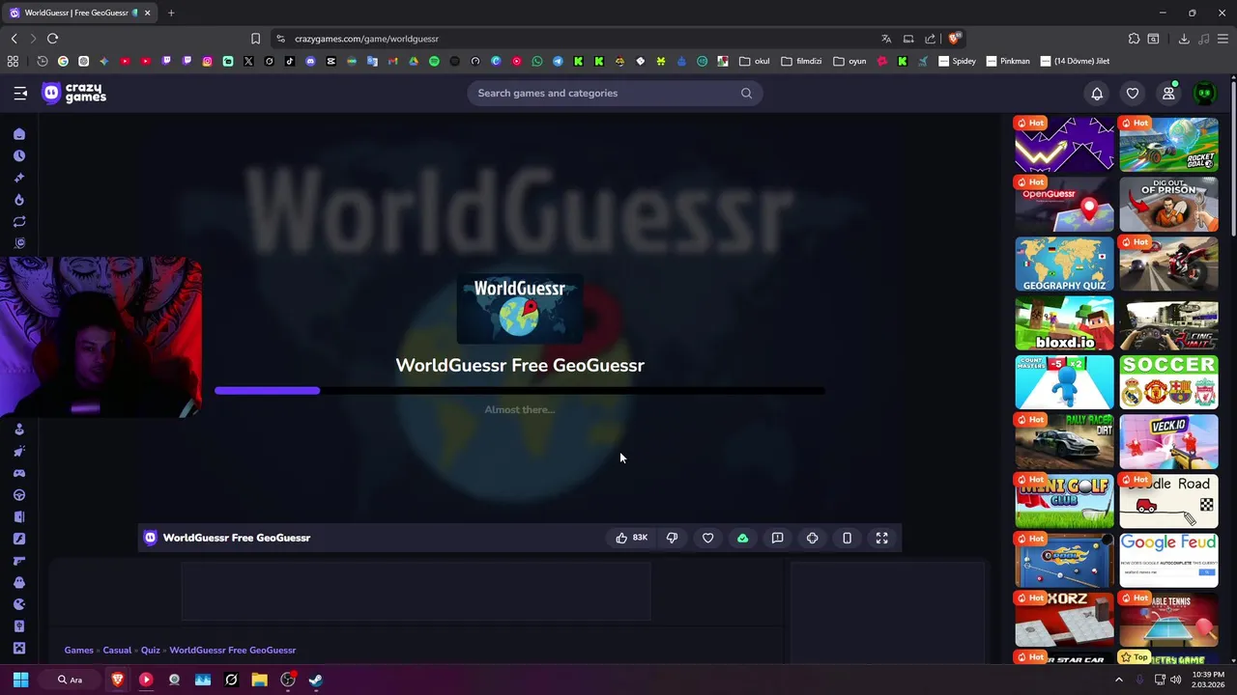Open the Soccer clubs game thumbnail
The height and width of the screenshot is (695, 1237).
[x=1168, y=382]
